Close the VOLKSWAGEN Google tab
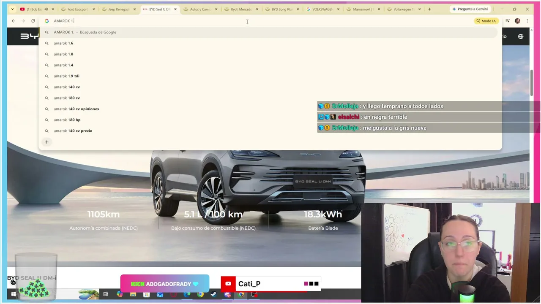This screenshot has height=304, width=541. [339, 9]
